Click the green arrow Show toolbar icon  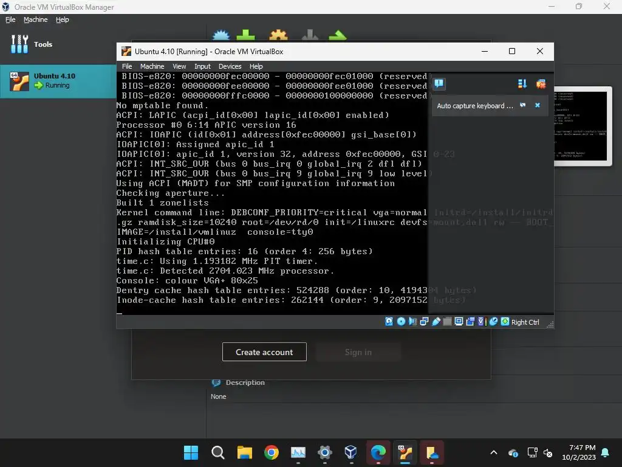tap(338, 35)
